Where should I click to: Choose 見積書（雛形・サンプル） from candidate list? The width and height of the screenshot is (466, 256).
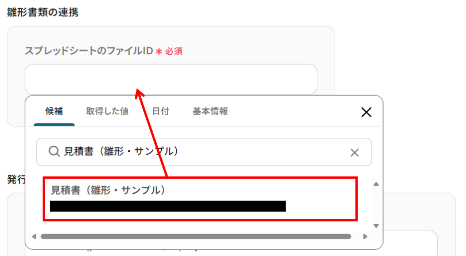tap(200, 199)
